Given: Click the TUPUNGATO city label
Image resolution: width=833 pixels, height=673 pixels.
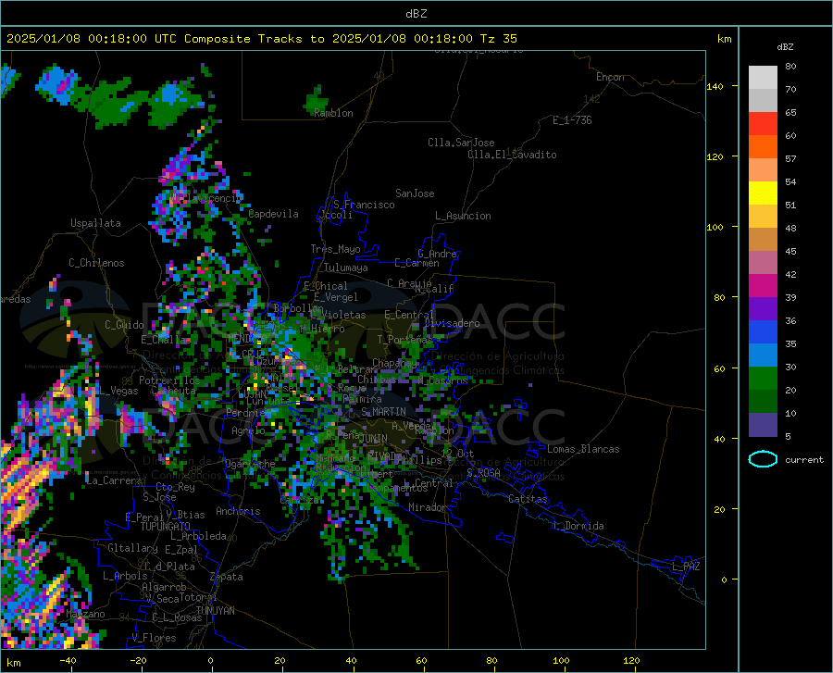Looking at the screenshot, I should pos(166,527).
